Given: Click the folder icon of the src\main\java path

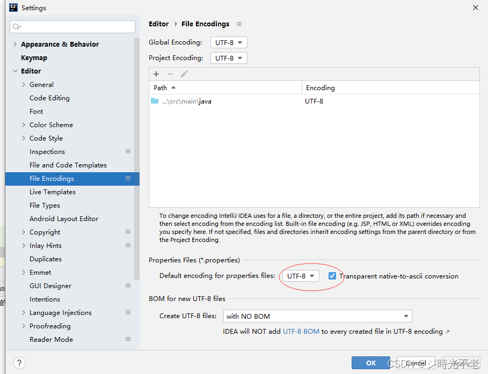Looking at the screenshot, I should click(155, 101).
